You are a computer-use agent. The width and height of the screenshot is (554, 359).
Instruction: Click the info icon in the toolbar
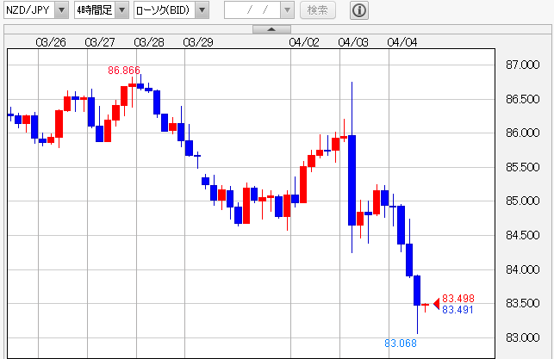point(359,10)
